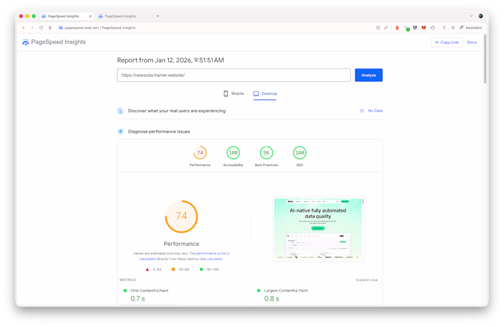The height and width of the screenshot is (327, 504).
Task: Open the MetaMask fox extension
Action: (x=423, y=28)
